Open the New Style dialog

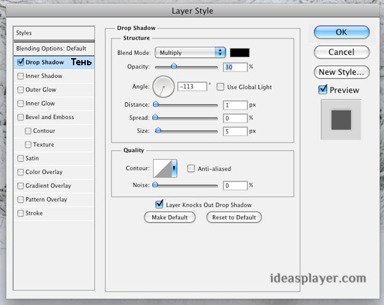[x=341, y=72]
